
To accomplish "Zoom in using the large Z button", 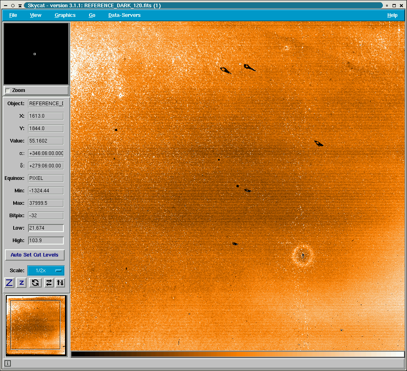I will (9, 283).
